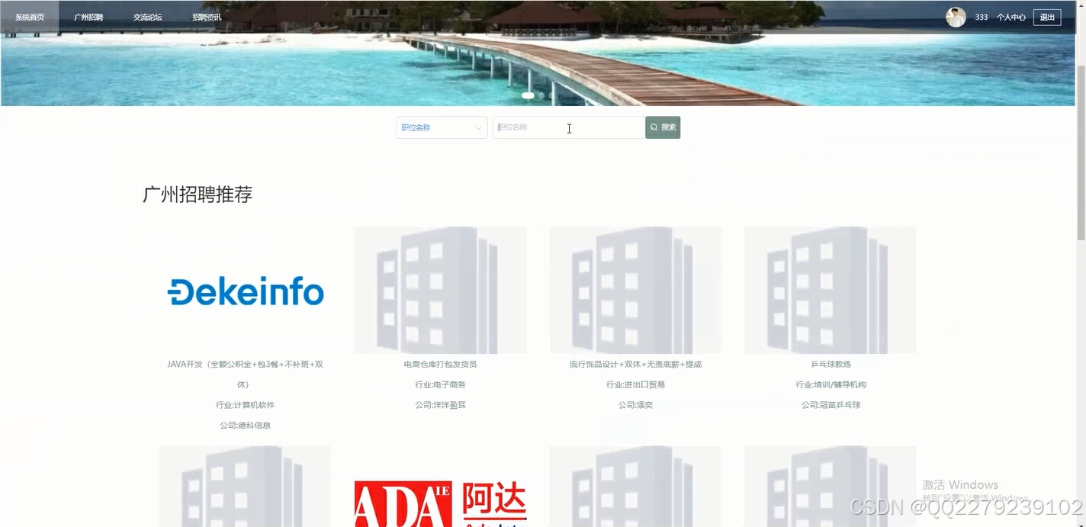Select the first carousel indicator dot

pyautogui.click(x=529, y=95)
